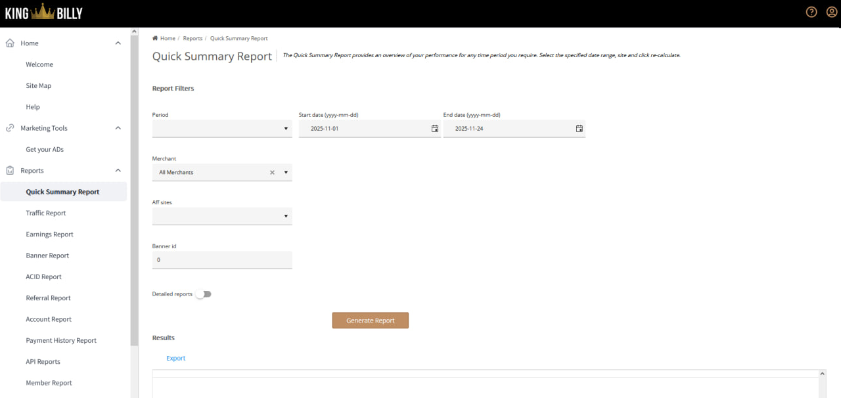Click the King Billy crown logo
Viewport: 841px width, 398px height.
[x=44, y=12]
